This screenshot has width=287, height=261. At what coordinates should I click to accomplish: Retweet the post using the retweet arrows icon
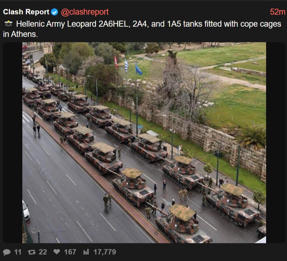tap(32, 252)
